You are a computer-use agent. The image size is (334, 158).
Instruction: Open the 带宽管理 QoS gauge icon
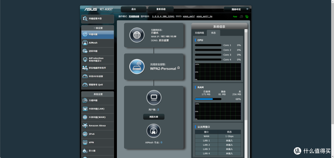click(85, 85)
